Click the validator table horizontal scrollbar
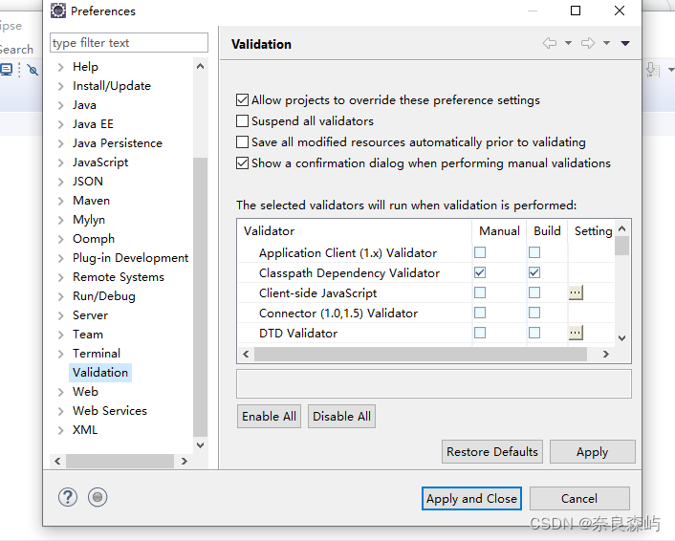 [x=421, y=354]
